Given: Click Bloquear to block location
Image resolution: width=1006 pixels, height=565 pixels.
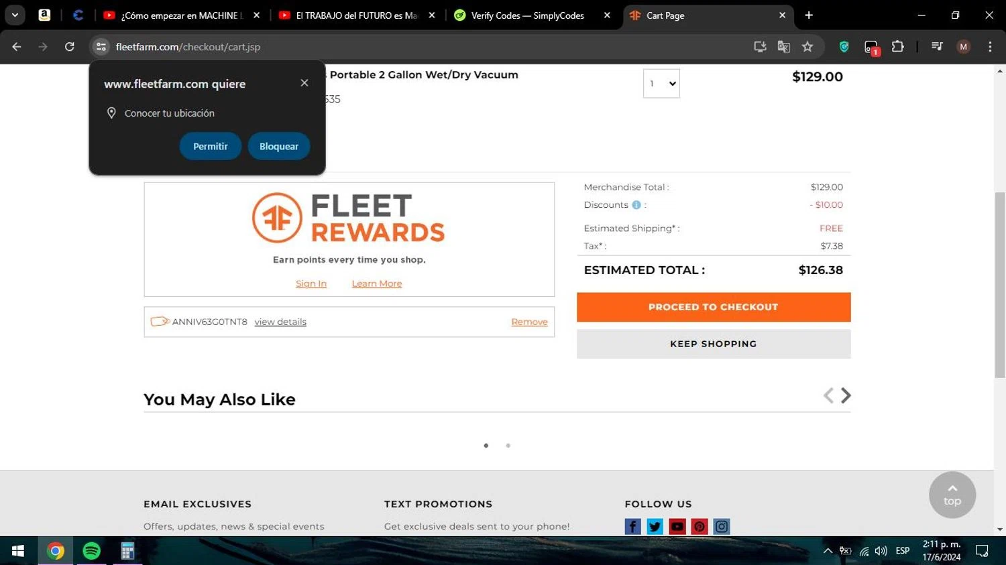Looking at the screenshot, I should coord(279,146).
